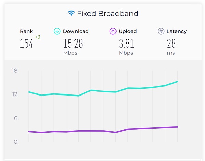Click the gray Latency swap icon
Viewport: 205px width, 161px height.
161,31
